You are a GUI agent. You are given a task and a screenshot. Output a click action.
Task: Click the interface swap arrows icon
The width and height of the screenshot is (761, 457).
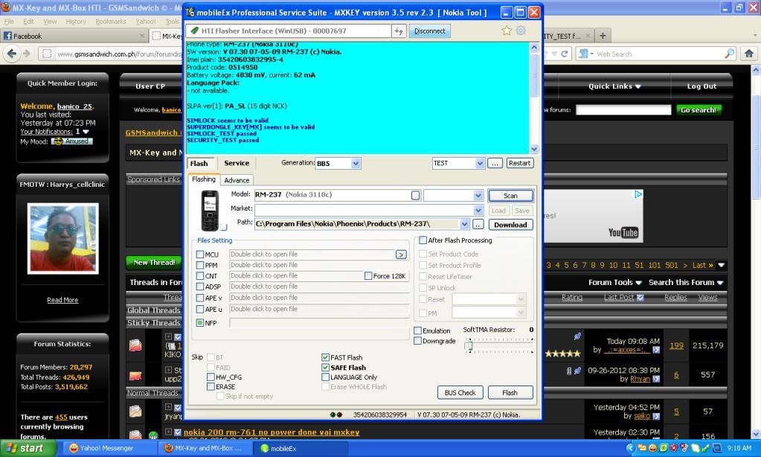point(399,31)
